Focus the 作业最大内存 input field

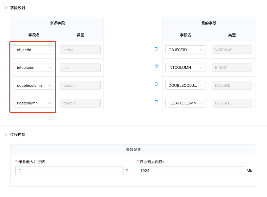point(191,171)
